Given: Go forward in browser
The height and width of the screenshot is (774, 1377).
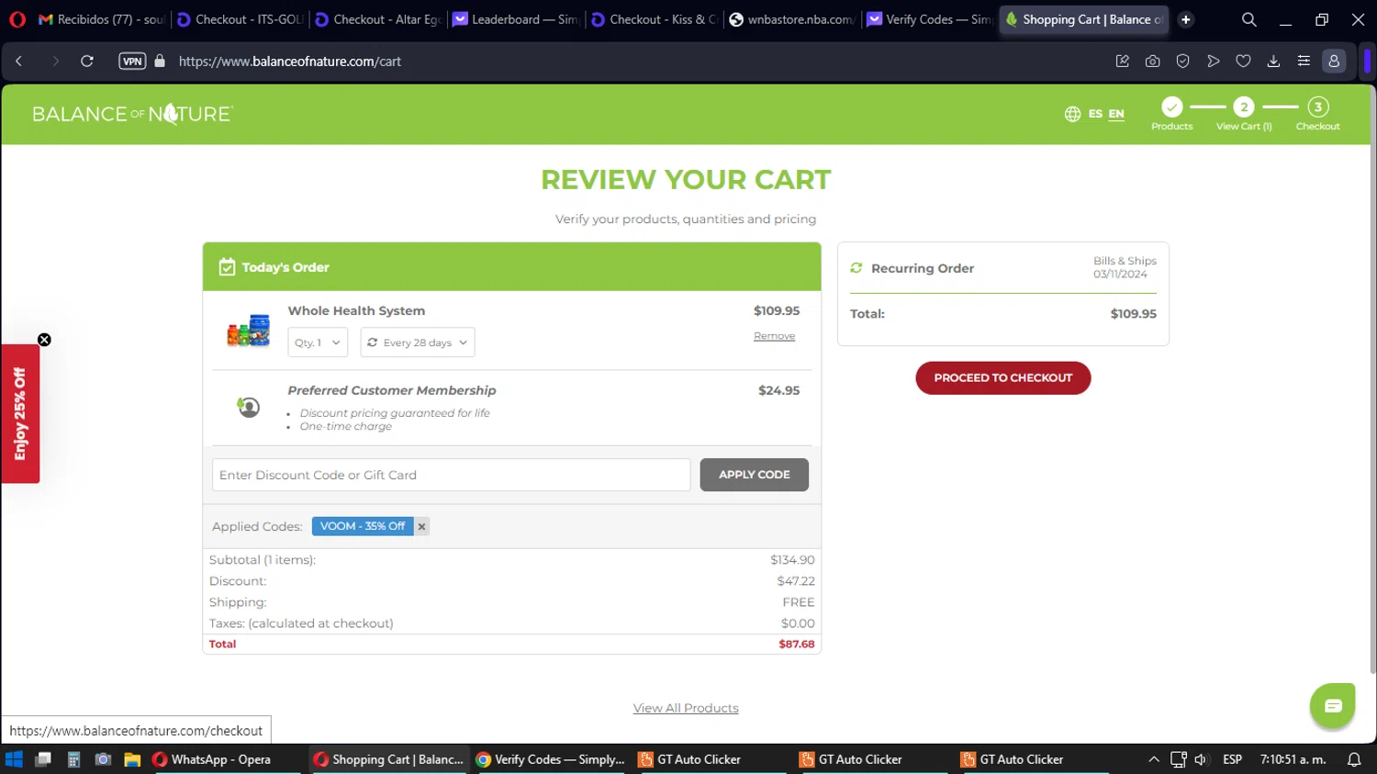Looking at the screenshot, I should click(x=55, y=62).
